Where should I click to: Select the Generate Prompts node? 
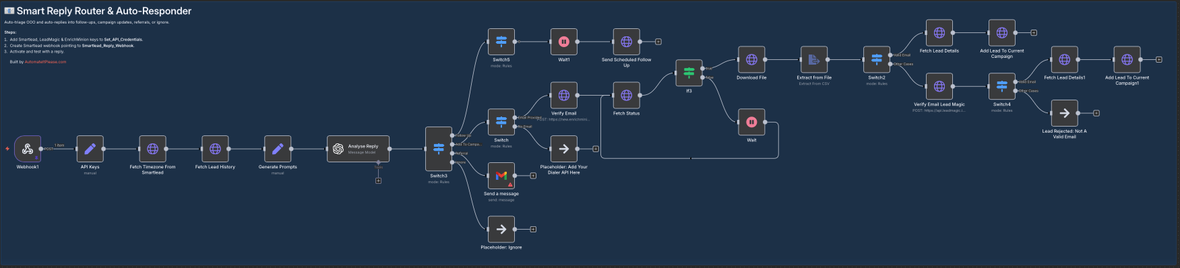(x=278, y=149)
